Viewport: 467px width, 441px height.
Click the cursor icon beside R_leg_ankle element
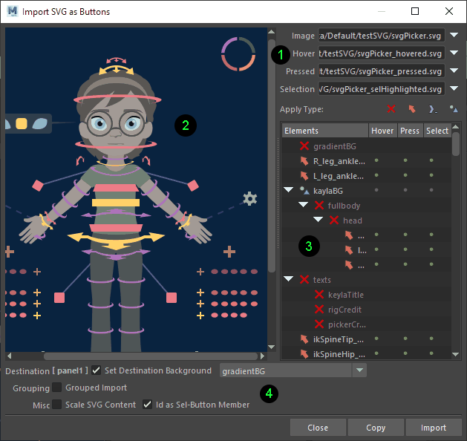click(304, 160)
